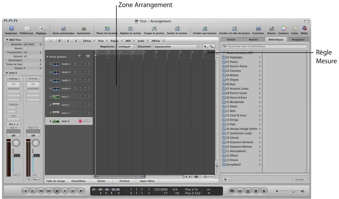Click the EQ button on Instr 4 strip
Viewport: 339px width, 199px height.
click(x=13, y=84)
